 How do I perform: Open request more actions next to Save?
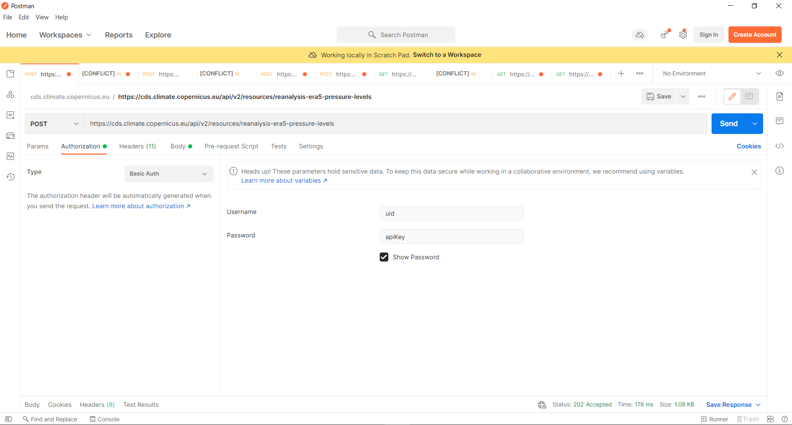[x=702, y=96]
